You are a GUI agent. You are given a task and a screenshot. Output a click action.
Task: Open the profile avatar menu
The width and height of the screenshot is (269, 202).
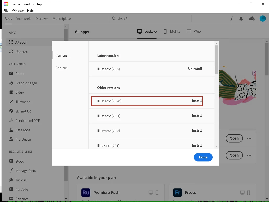point(263,19)
